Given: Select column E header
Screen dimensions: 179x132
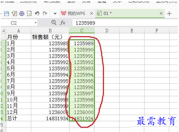Looking at the screenshot, I should click(132, 31).
